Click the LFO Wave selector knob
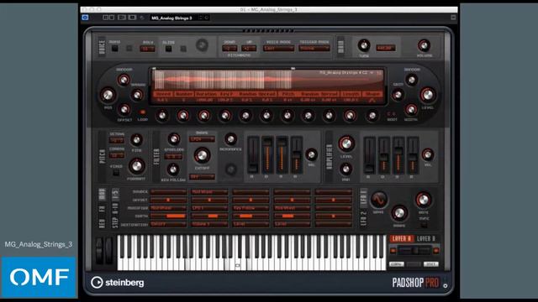The width and height of the screenshot is (538, 302). coord(378,200)
